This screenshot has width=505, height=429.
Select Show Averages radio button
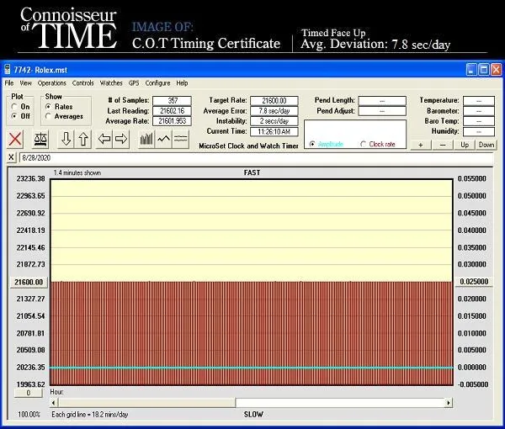click(48, 116)
